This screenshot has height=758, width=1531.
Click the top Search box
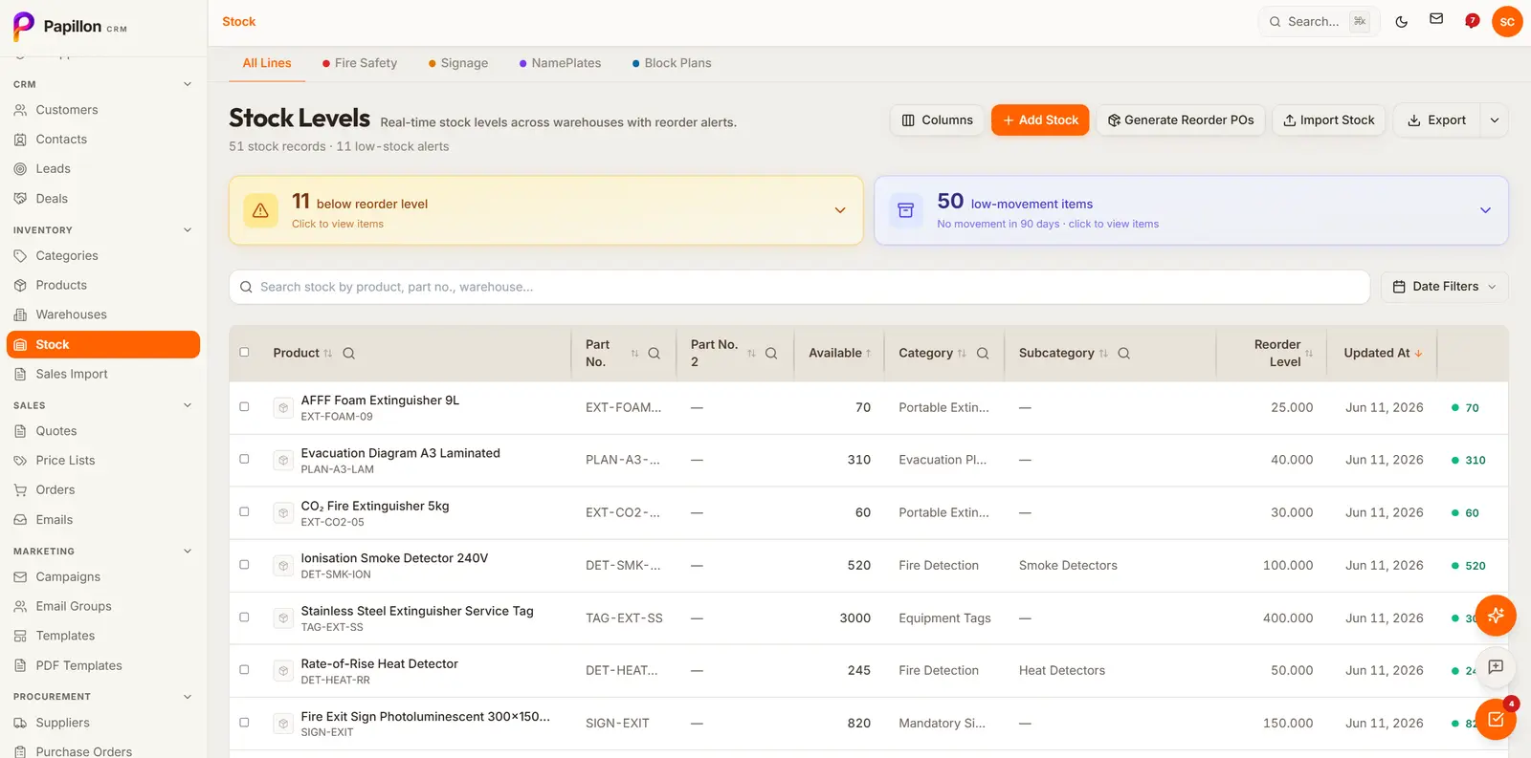1319,21
